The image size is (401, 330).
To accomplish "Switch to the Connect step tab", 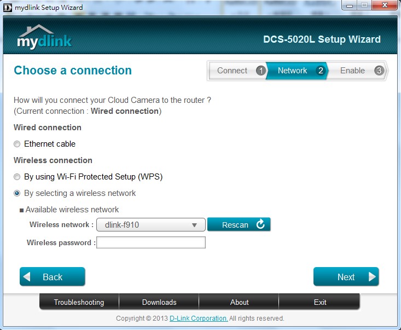I will tap(238, 71).
